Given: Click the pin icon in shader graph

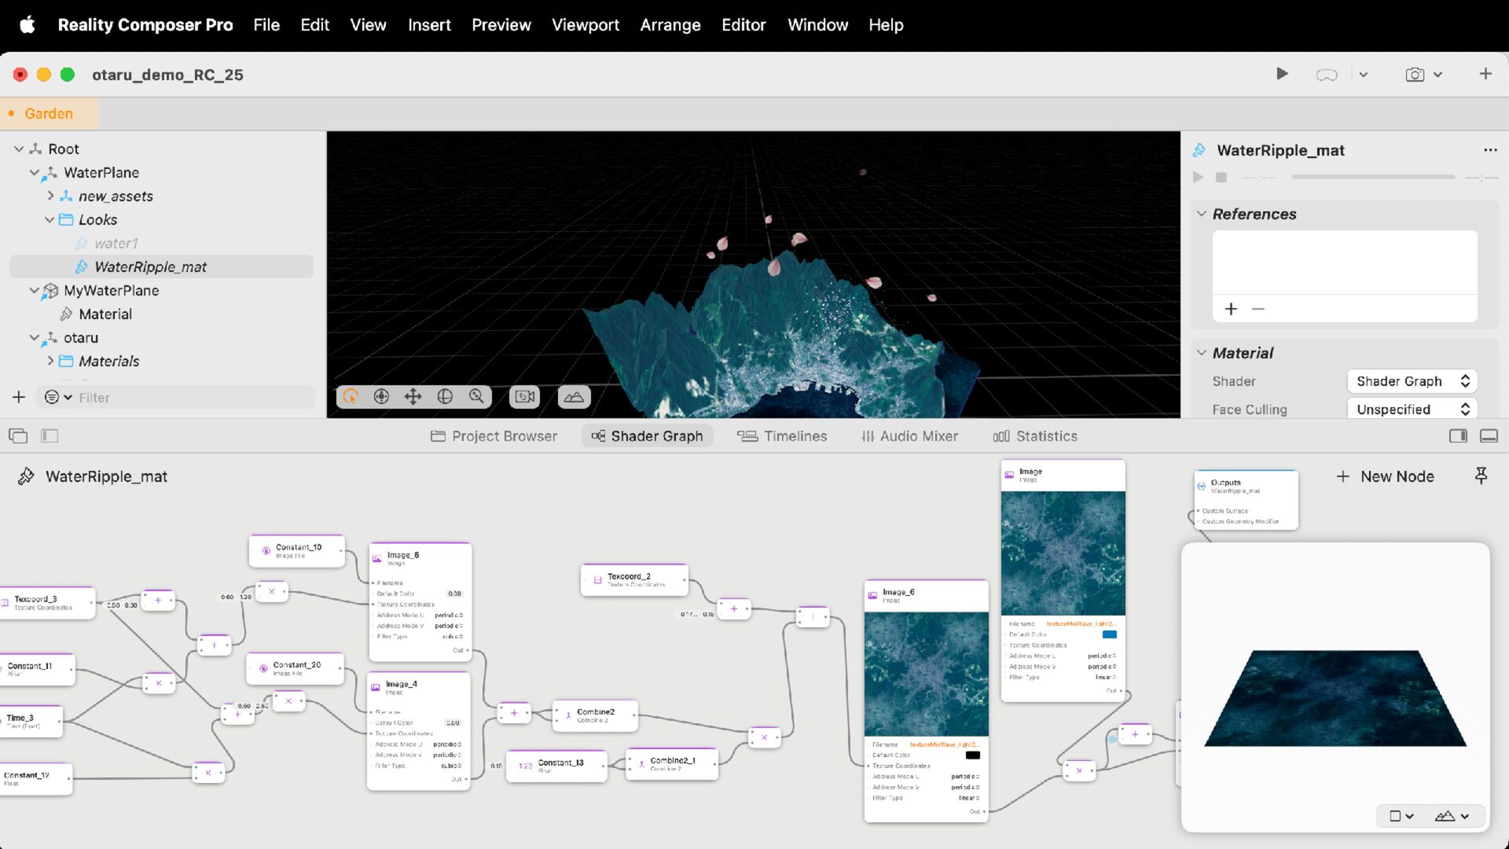Looking at the screenshot, I should [1481, 476].
